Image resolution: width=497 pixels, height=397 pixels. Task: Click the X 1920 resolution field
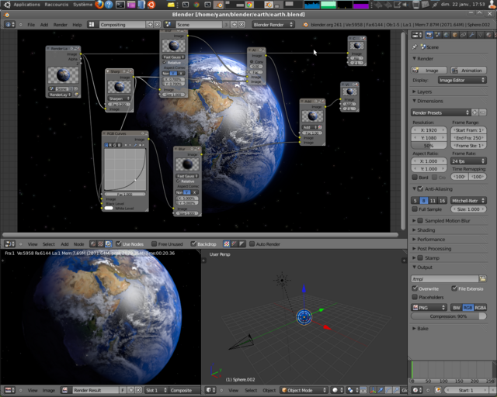click(x=429, y=130)
